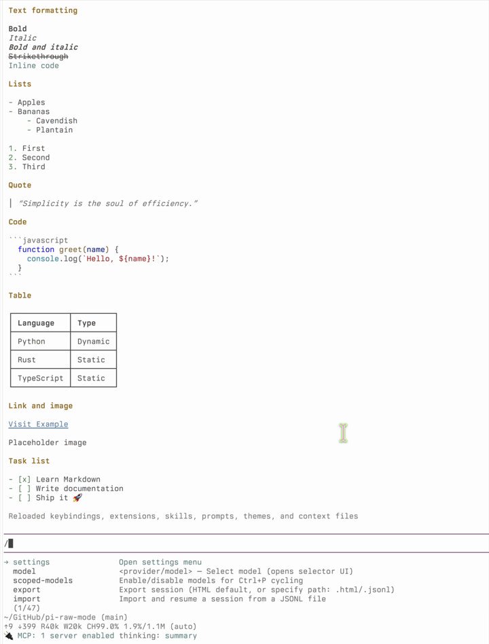Click the Link and image heading
489x644 pixels.
click(41, 406)
